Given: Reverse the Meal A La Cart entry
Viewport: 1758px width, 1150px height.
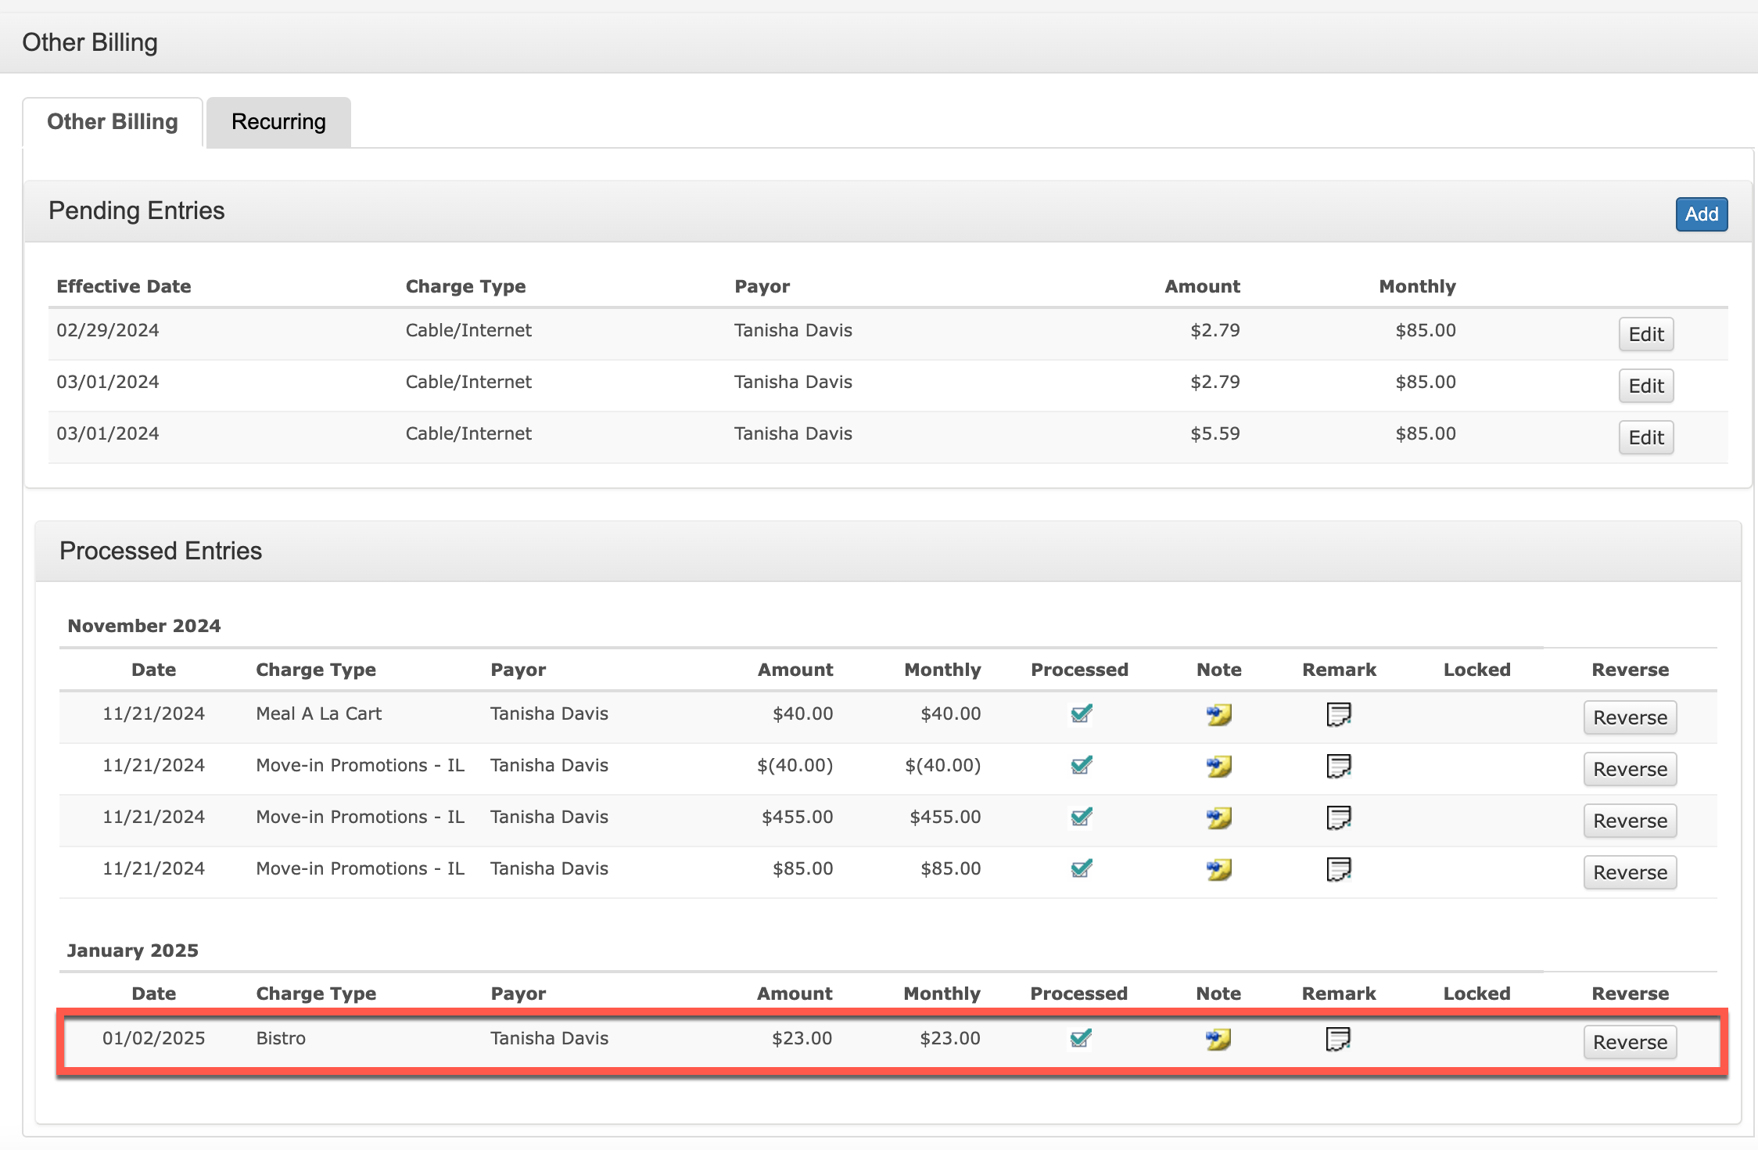Looking at the screenshot, I should click(x=1630, y=717).
